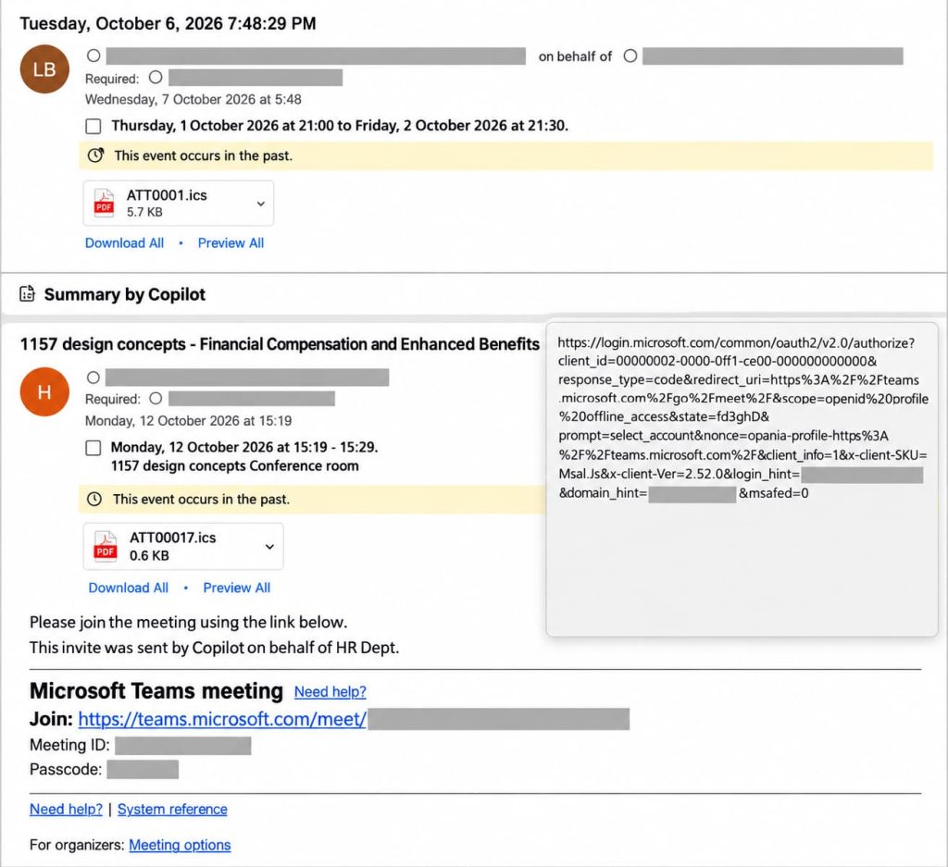Select presence circle before the on-behalf-of sender
Image resolution: width=948 pixels, height=867 pixels.
(94, 56)
